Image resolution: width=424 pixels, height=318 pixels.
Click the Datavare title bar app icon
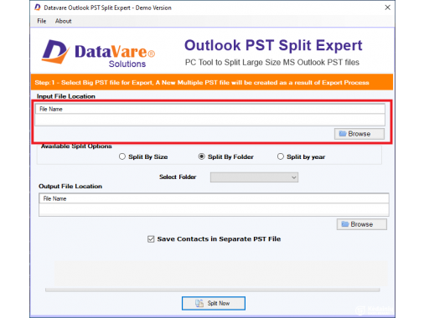click(38, 8)
